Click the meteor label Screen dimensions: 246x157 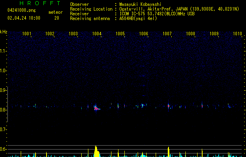tap(56, 12)
